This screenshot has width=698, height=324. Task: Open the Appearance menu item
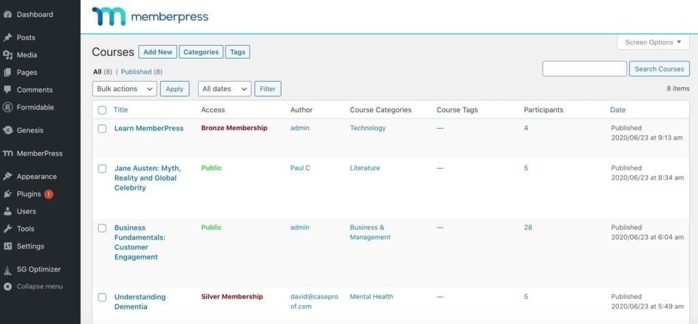(36, 176)
